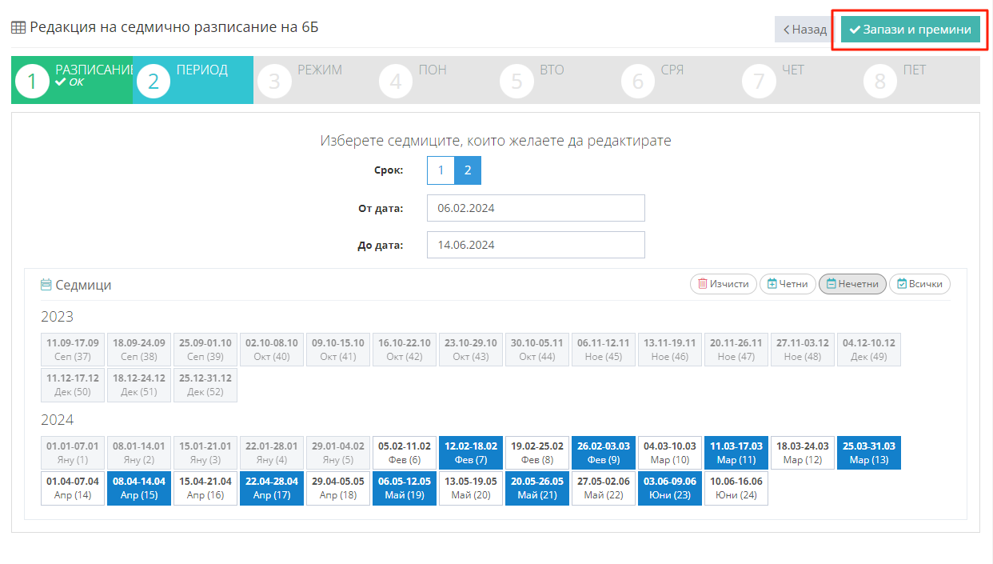Click the Изчисти clear weeks button
The height and width of the screenshot is (564, 993).
click(723, 284)
